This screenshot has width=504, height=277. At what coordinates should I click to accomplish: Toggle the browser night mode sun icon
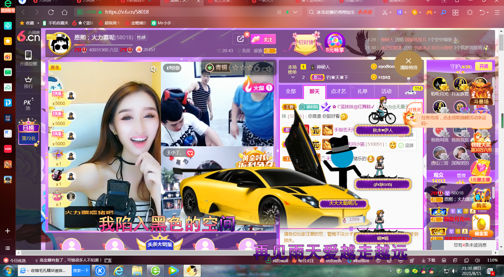pos(470,12)
